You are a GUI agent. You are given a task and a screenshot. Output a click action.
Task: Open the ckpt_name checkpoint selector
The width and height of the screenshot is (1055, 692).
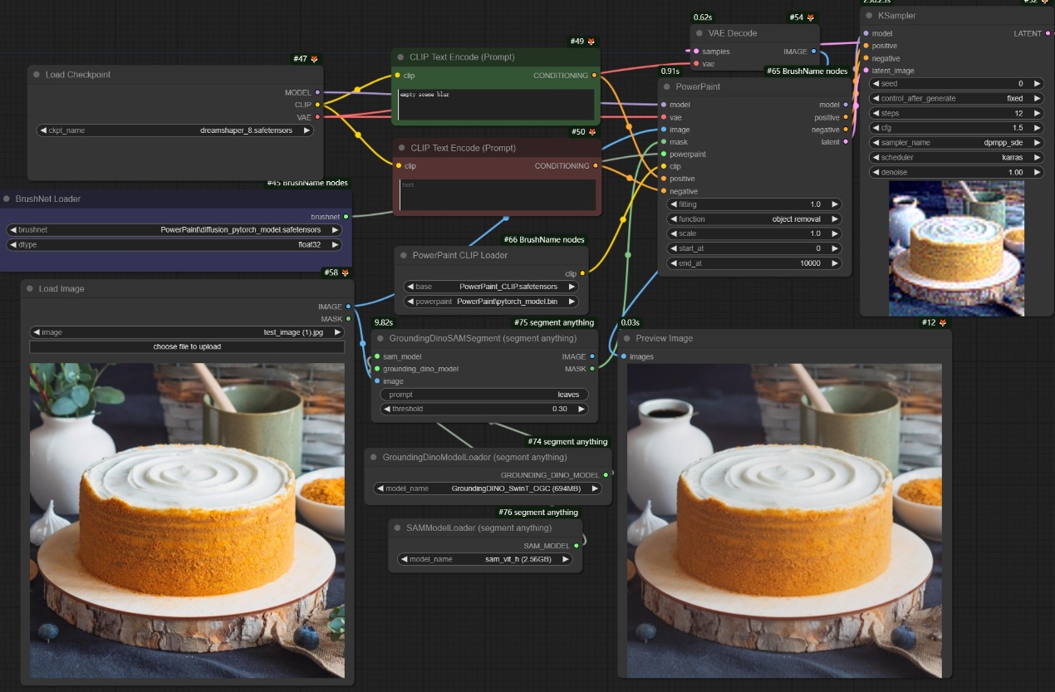pos(175,130)
